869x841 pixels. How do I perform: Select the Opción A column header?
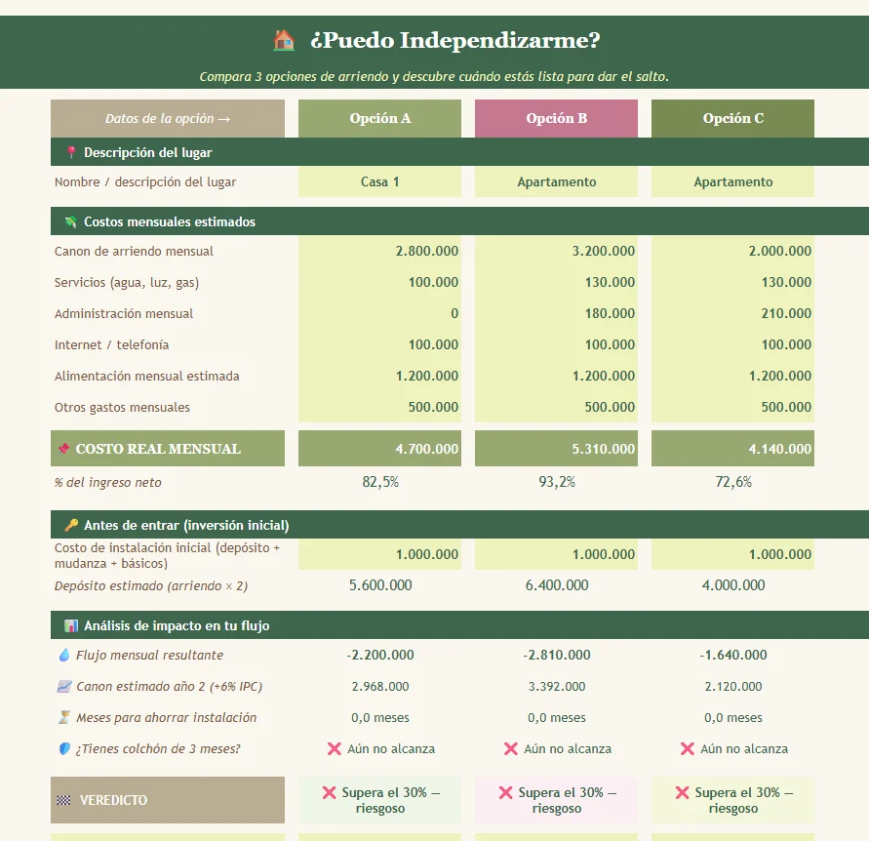coord(379,118)
